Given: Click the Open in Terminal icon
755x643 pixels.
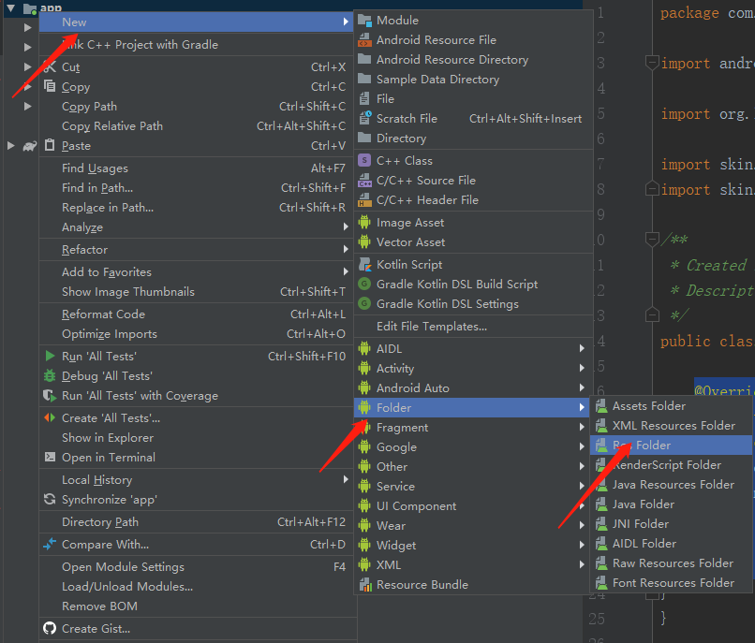Looking at the screenshot, I should pos(50,457).
